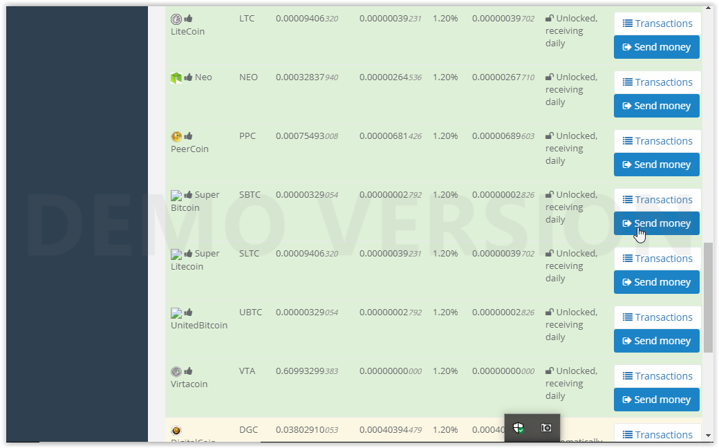Viewport: 719px width, 448px height.
Task: Click the unlocked padlock icon in PPC row
Action: pos(550,136)
